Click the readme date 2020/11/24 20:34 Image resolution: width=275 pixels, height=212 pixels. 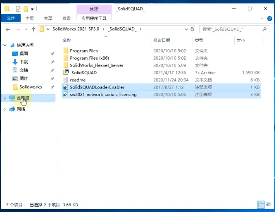(171, 80)
